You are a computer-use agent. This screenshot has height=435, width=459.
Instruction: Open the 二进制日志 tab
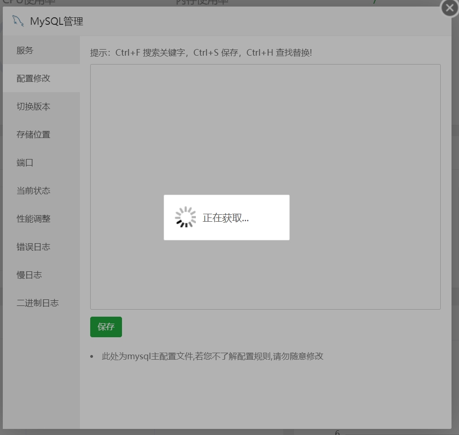(x=41, y=303)
